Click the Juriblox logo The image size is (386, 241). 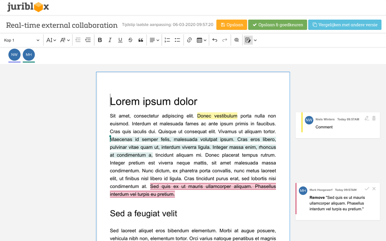(x=28, y=7)
